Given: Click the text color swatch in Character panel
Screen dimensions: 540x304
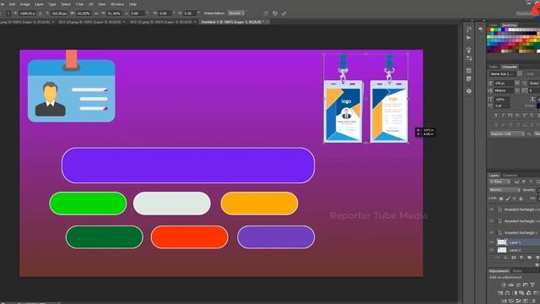Looking at the screenshot, I should [538, 106].
